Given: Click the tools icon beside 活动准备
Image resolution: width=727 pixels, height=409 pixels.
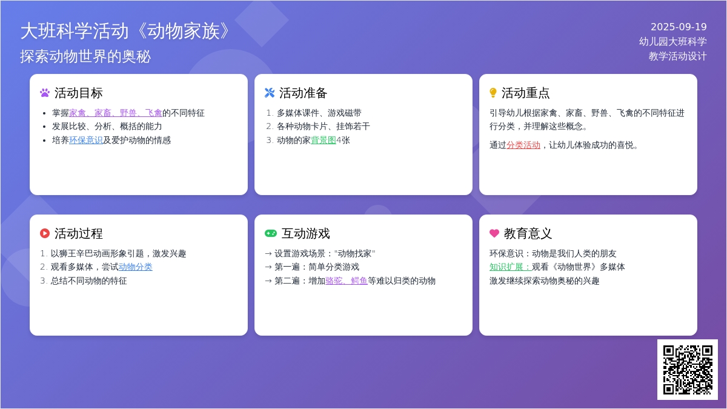Looking at the screenshot, I should tap(270, 93).
